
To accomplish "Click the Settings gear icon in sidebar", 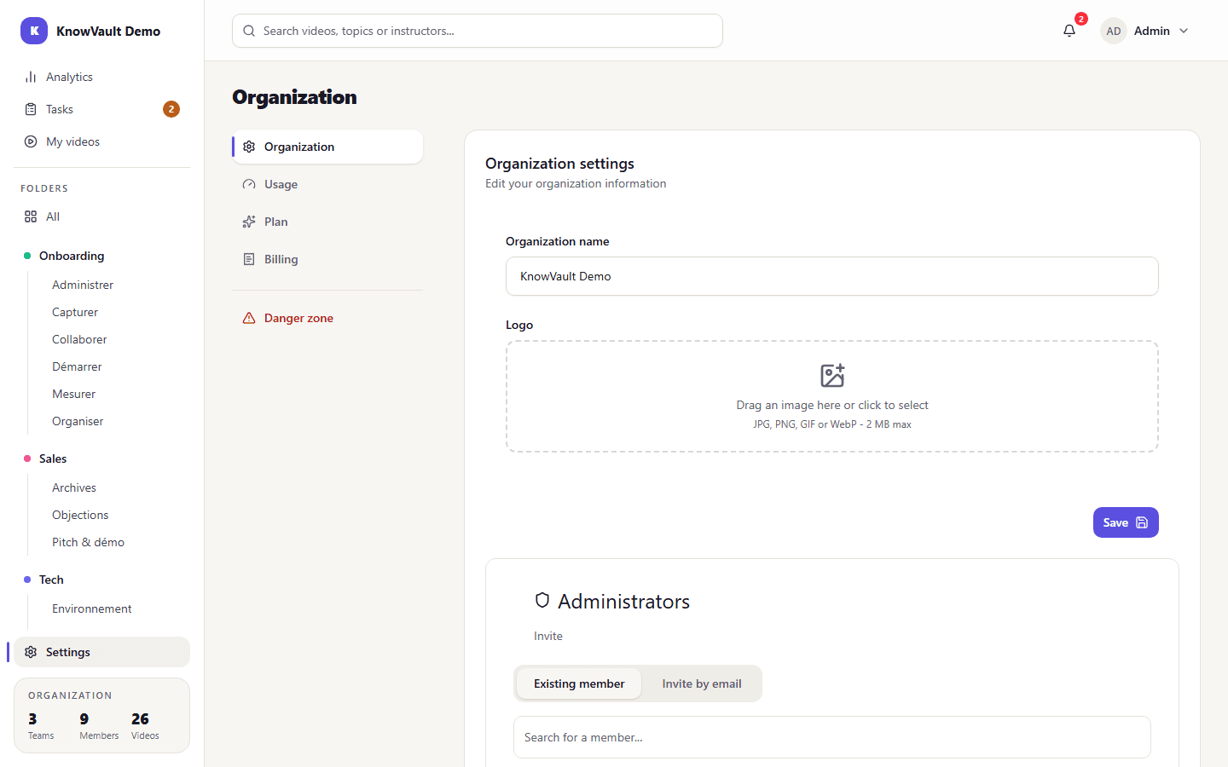I will point(31,652).
